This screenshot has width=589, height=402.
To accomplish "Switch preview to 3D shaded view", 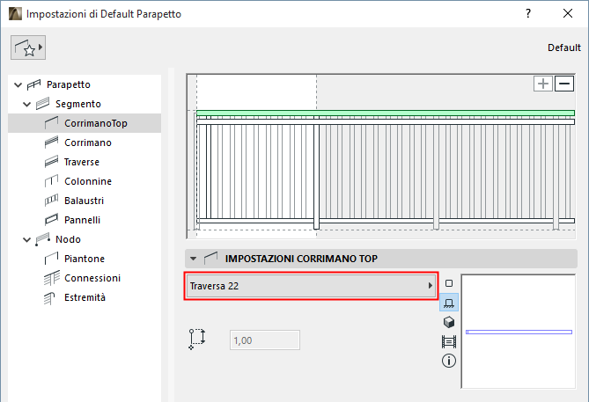I will point(449,322).
